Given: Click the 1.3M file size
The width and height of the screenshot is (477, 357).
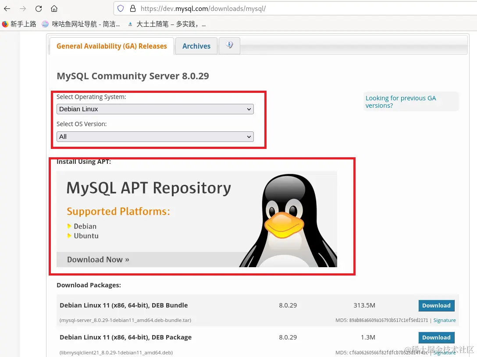Looking at the screenshot, I should pyautogui.click(x=368, y=337).
